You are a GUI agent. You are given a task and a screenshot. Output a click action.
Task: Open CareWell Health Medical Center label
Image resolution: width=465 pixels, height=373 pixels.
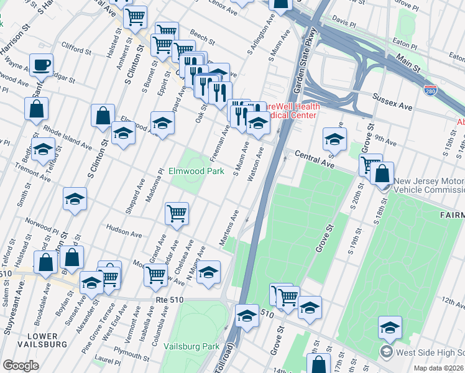pos(292,111)
